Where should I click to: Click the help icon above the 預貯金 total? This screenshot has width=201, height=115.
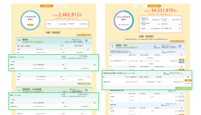(x=81, y=40)
